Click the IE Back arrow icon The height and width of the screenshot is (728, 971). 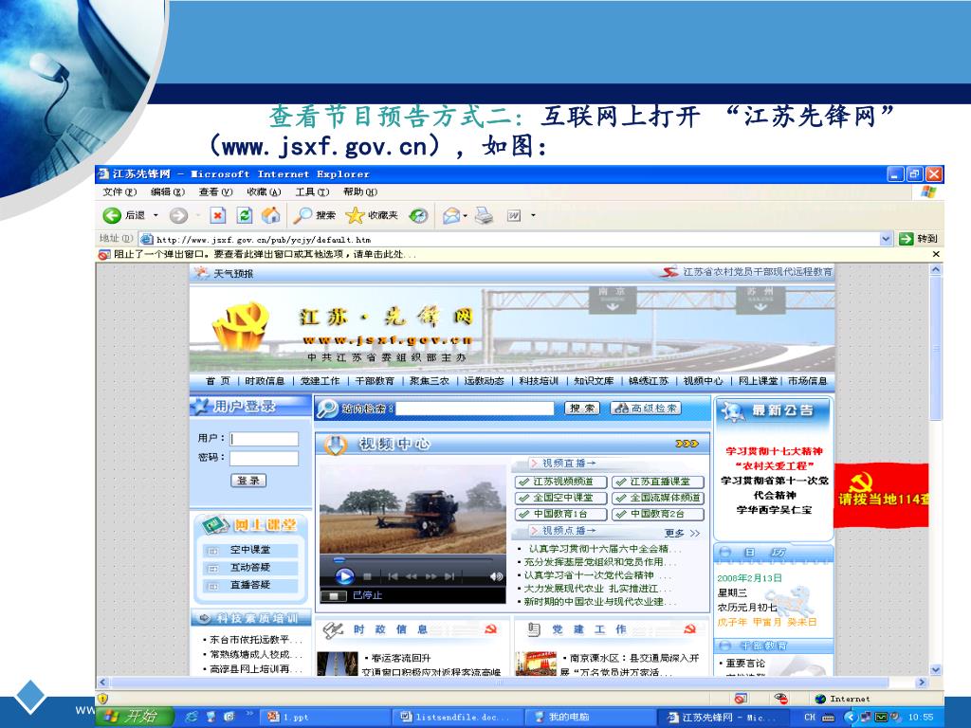[x=112, y=215]
